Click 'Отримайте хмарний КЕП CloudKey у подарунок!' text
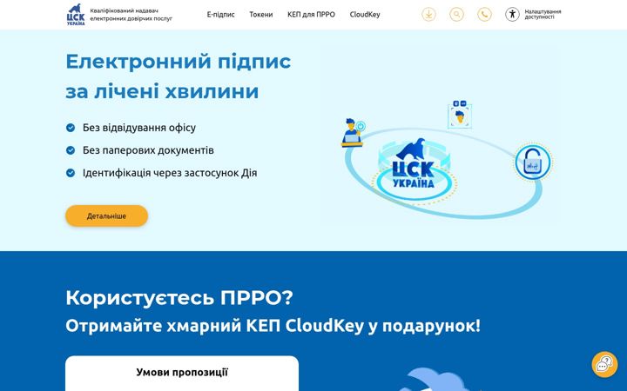The image size is (627, 391). pyautogui.click(x=273, y=326)
